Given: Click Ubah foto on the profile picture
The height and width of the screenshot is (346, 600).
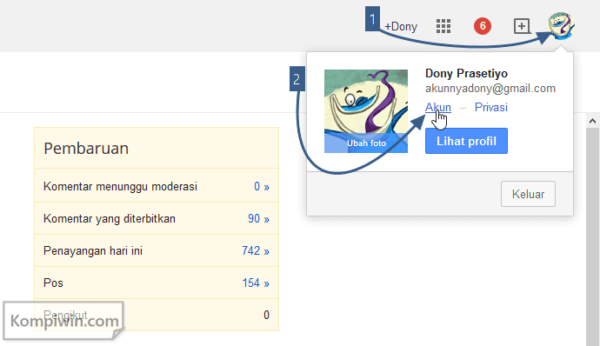Looking at the screenshot, I should tap(366, 143).
